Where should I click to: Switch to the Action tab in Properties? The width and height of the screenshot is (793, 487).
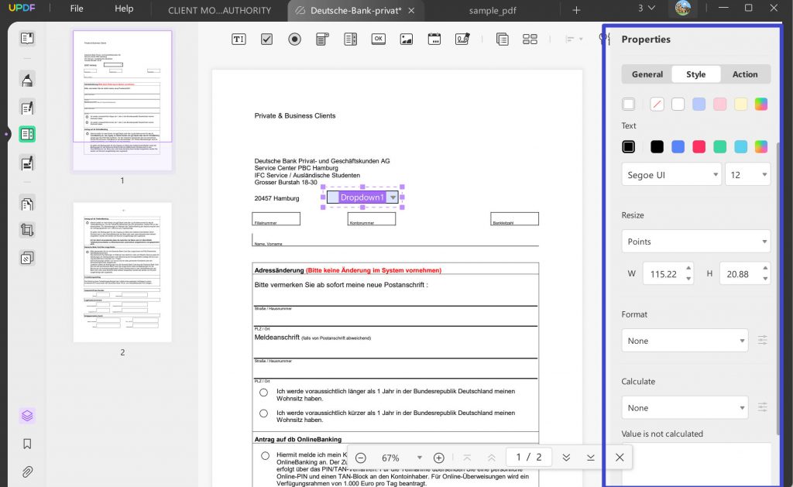pyautogui.click(x=744, y=74)
